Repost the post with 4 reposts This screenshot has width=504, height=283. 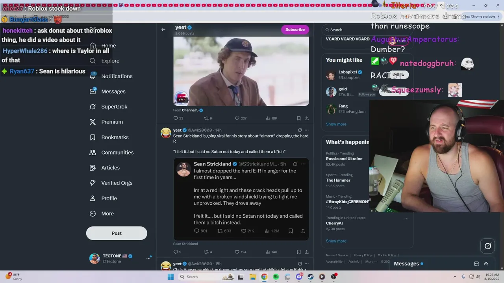pos(208,252)
